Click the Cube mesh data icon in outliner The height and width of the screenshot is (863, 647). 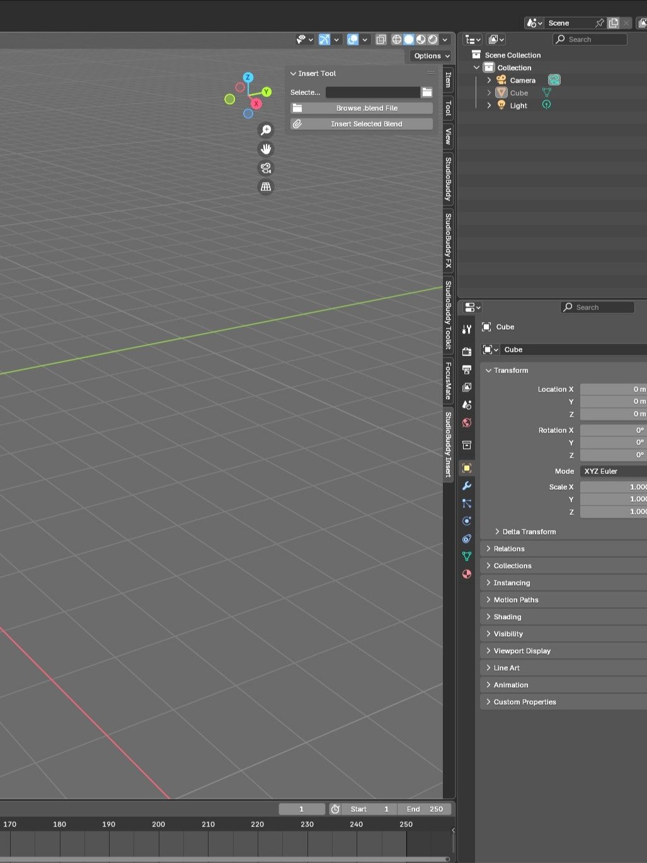click(546, 93)
